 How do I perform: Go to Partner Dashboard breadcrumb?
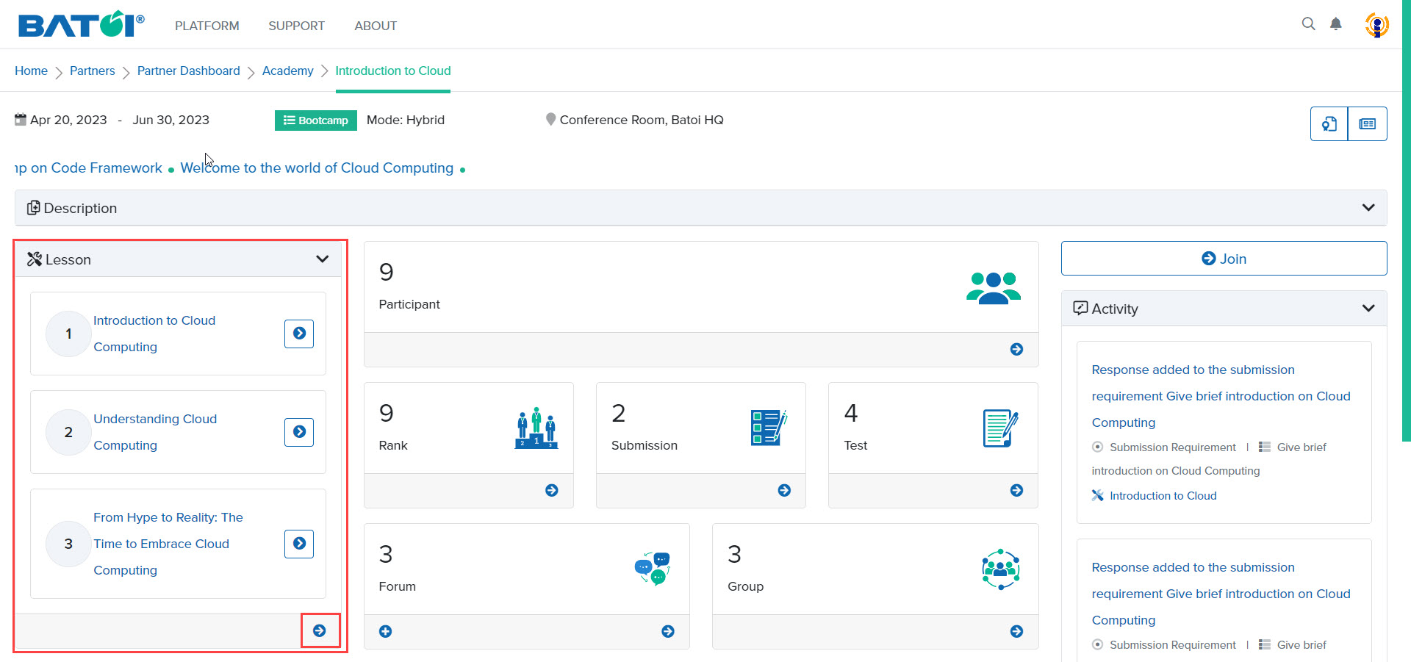click(189, 71)
